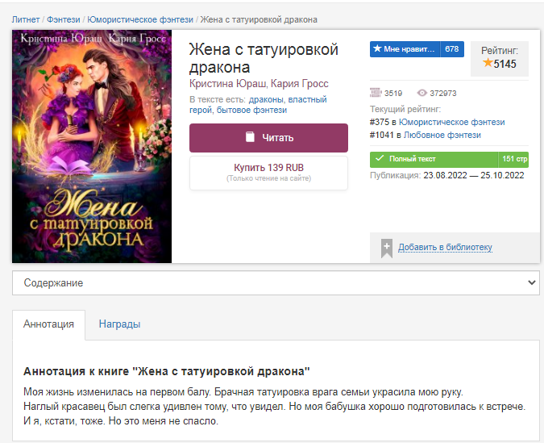Click the checkmark icon on Полный текст badge
Screen dimensions: 544x443
click(x=380, y=158)
